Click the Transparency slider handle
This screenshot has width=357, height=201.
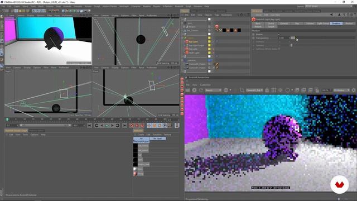293,38
